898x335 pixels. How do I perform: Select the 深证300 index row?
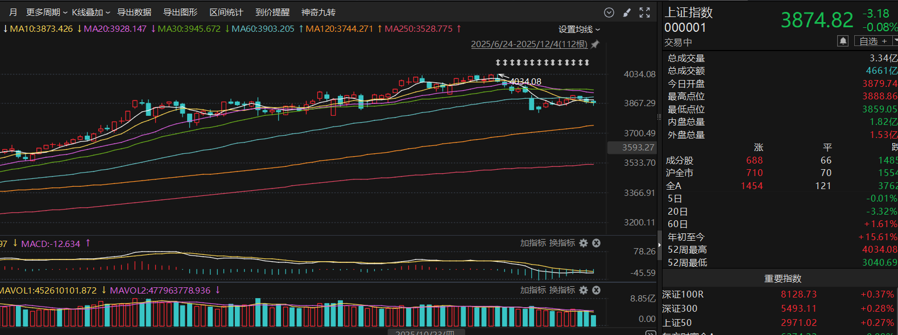click(780, 308)
